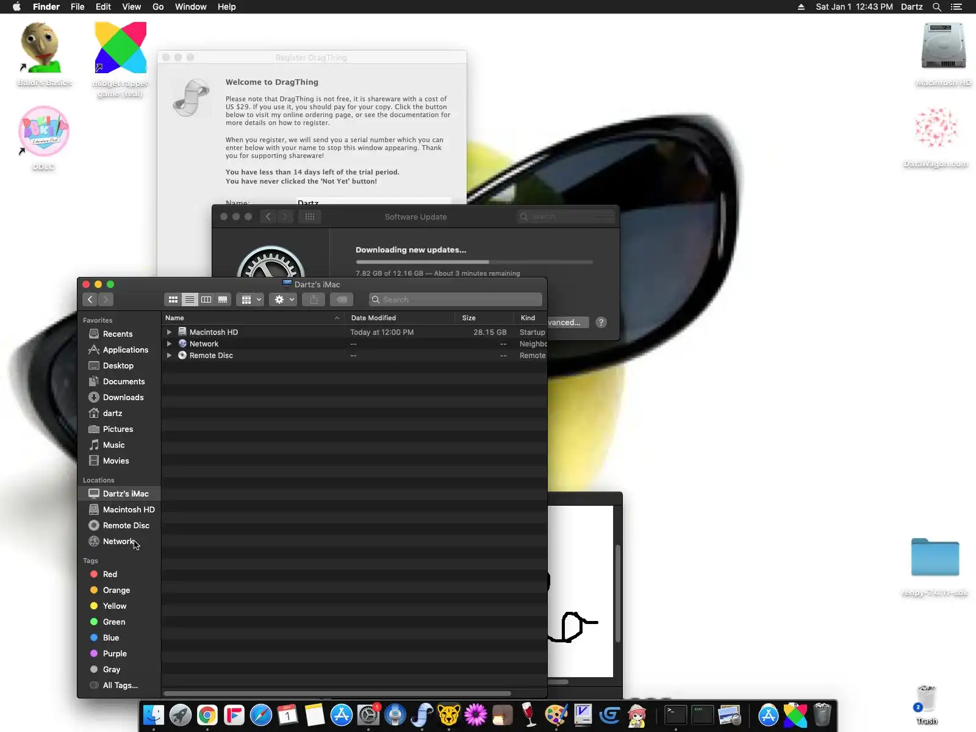Select Network under sidebar Locations
The width and height of the screenshot is (976, 732).
120,541
